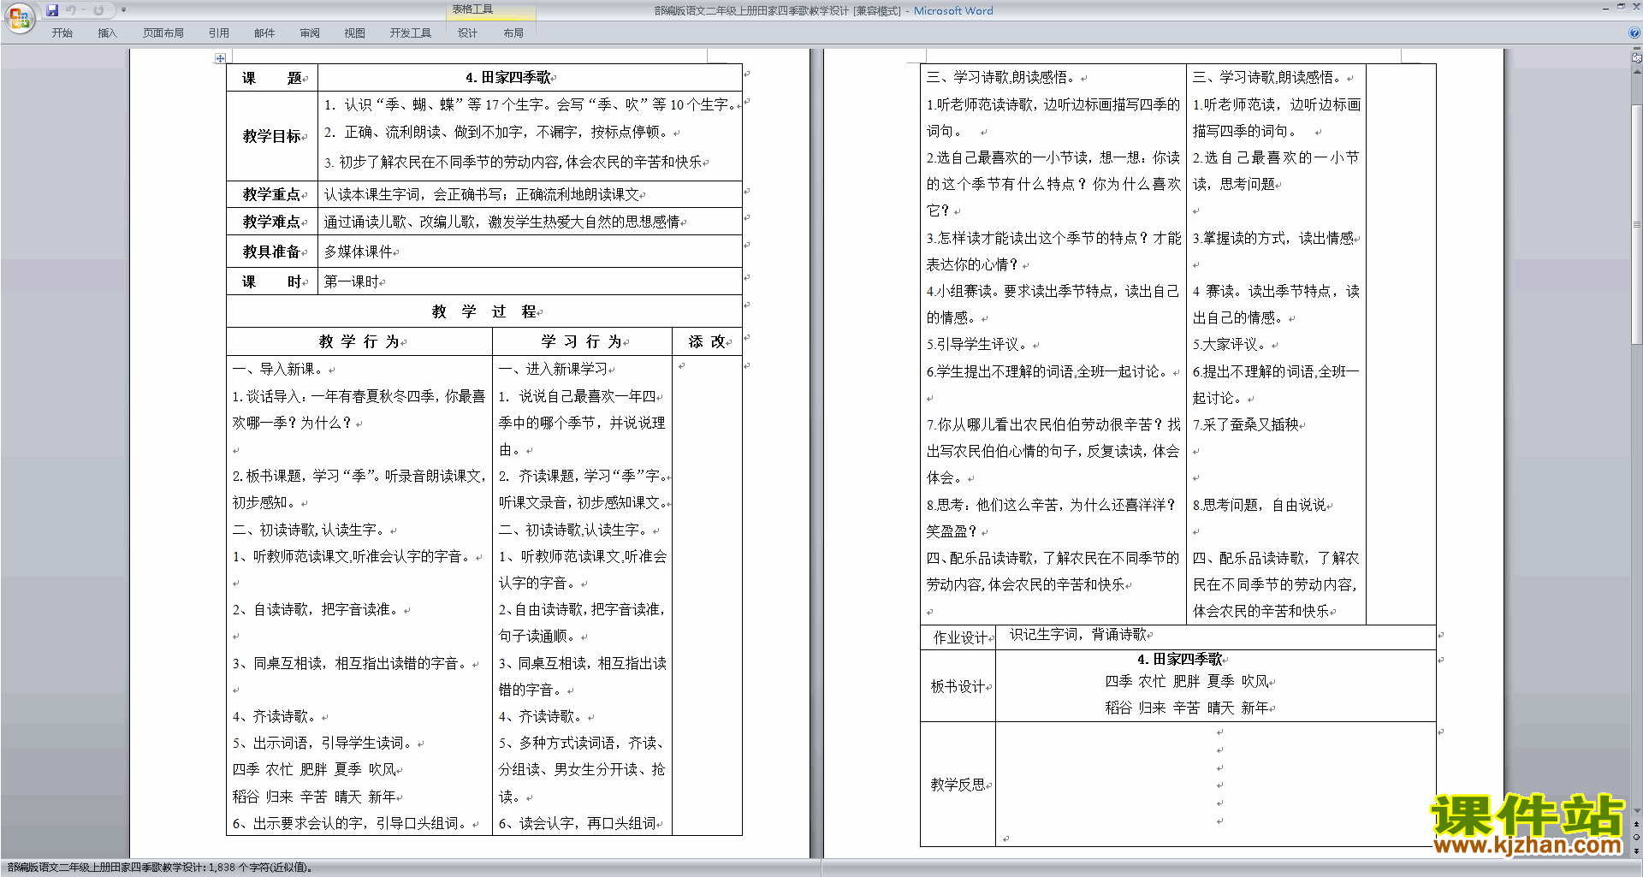1643x877 pixels.
Task: Open the 设计 table tools tab
Action: click(x=467, y=33)
